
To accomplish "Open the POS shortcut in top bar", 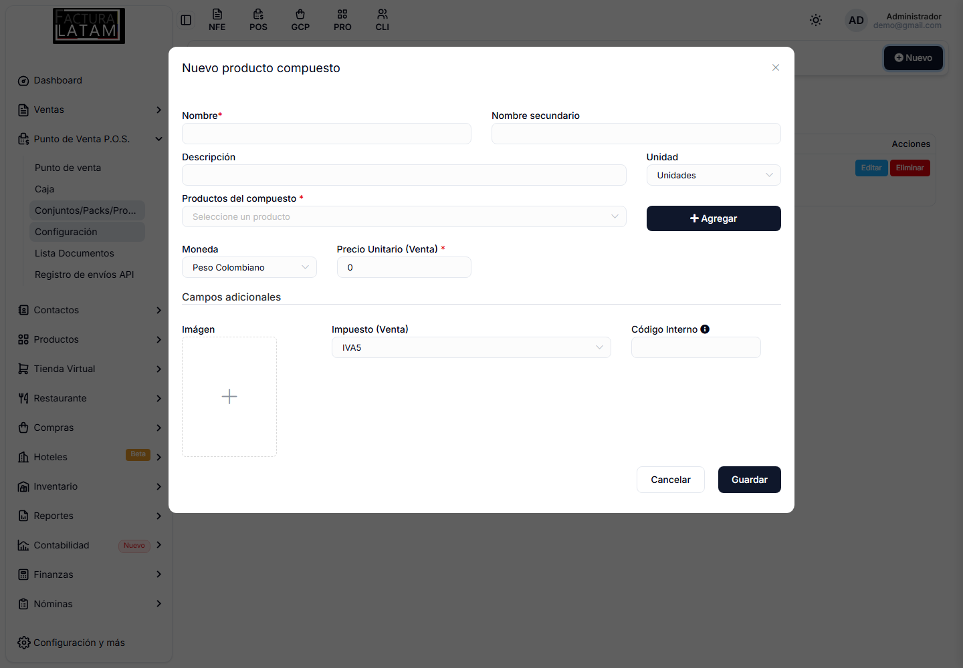I will [258, 20].
